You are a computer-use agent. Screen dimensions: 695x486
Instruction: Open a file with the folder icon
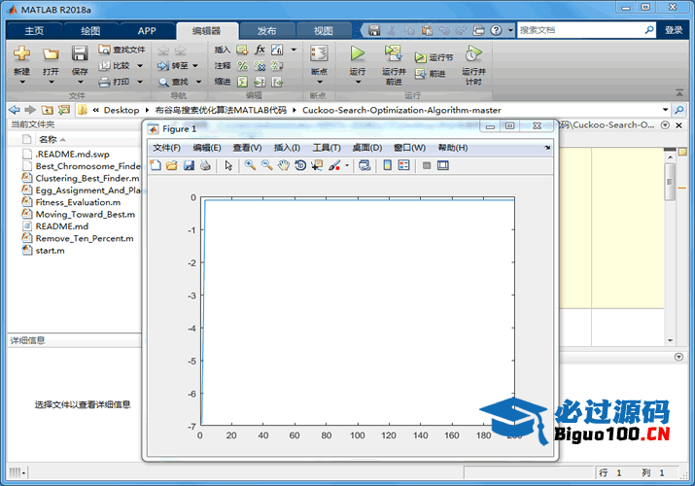click(x=51, y=54)
